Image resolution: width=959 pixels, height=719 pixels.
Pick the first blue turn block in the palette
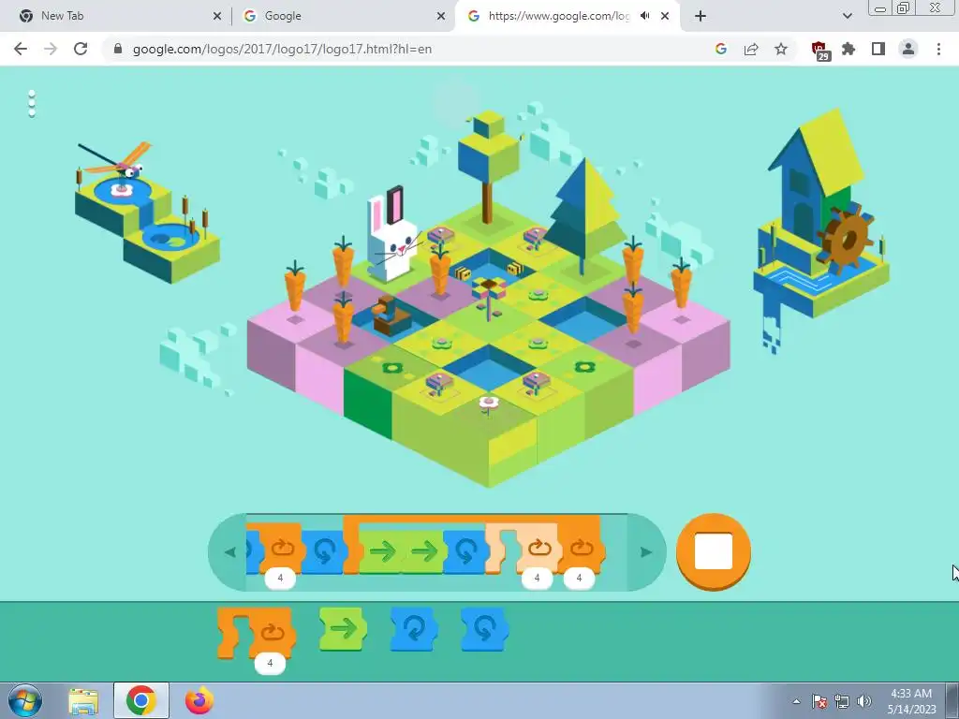point(413,628)
